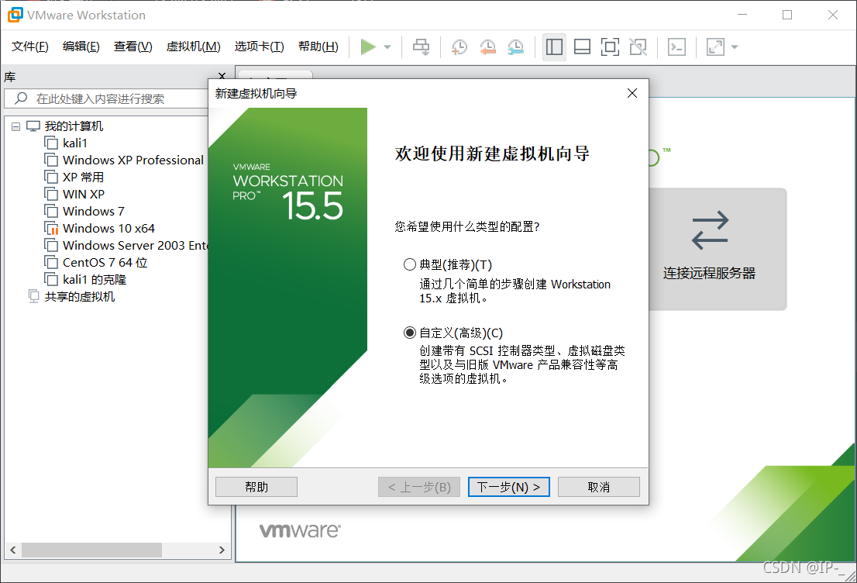Click the library scrollbar right arrow
857x583 pixels.
[x=222, y=550]
